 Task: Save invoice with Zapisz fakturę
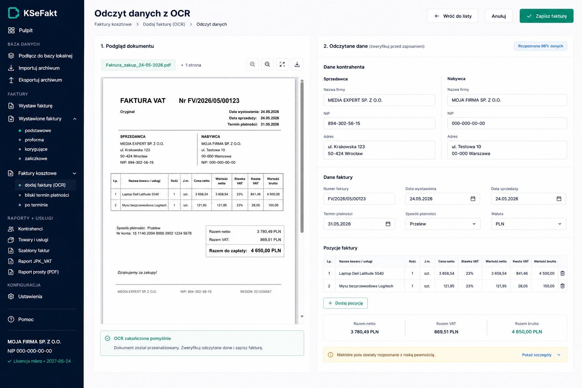(546, 16)
